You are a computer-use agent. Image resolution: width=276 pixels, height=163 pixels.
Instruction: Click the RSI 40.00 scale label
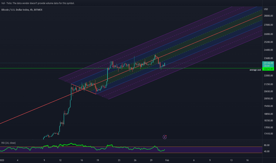267,151
